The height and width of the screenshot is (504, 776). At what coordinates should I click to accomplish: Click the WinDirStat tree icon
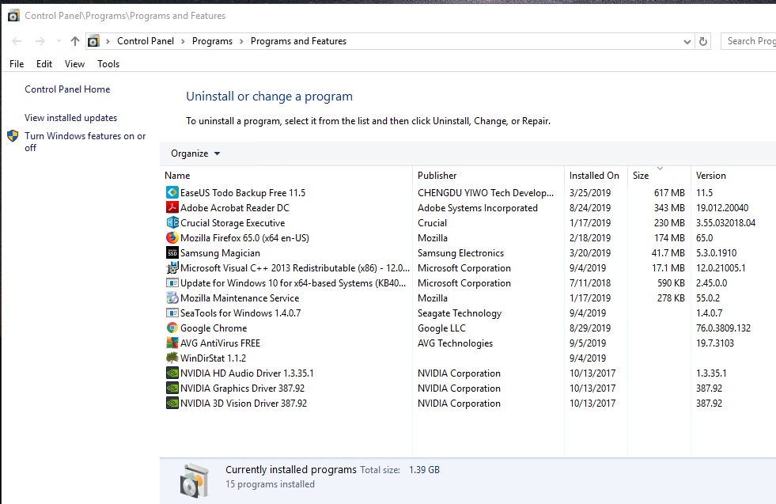pos(172,358)
